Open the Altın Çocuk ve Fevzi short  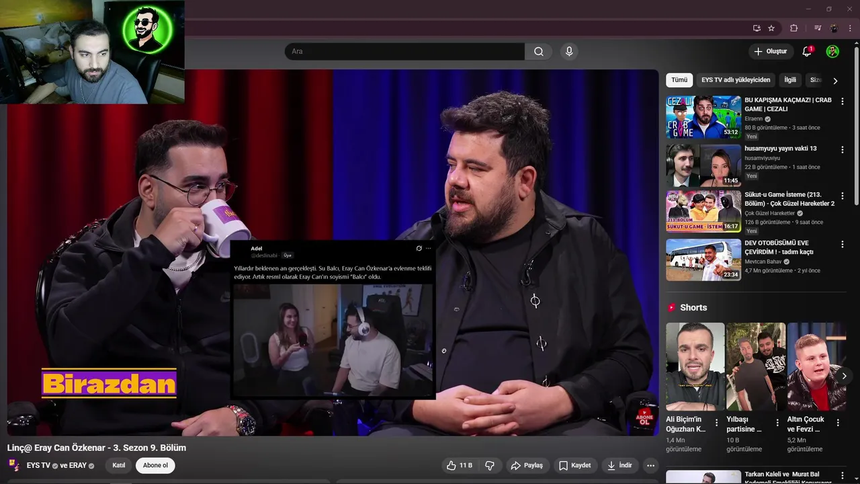(x=816, y=366)
